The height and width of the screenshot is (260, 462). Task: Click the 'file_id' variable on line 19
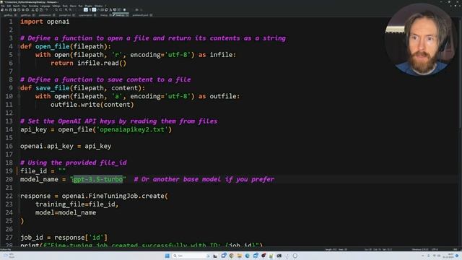pos(34,171)
